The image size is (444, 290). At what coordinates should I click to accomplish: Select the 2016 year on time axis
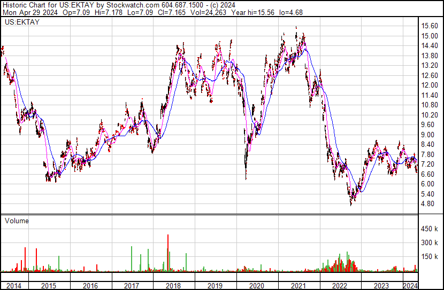pos(90,286)
